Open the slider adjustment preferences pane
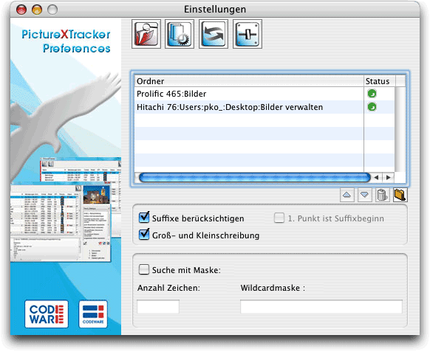430x352 pixels. (x=248, y=34)
